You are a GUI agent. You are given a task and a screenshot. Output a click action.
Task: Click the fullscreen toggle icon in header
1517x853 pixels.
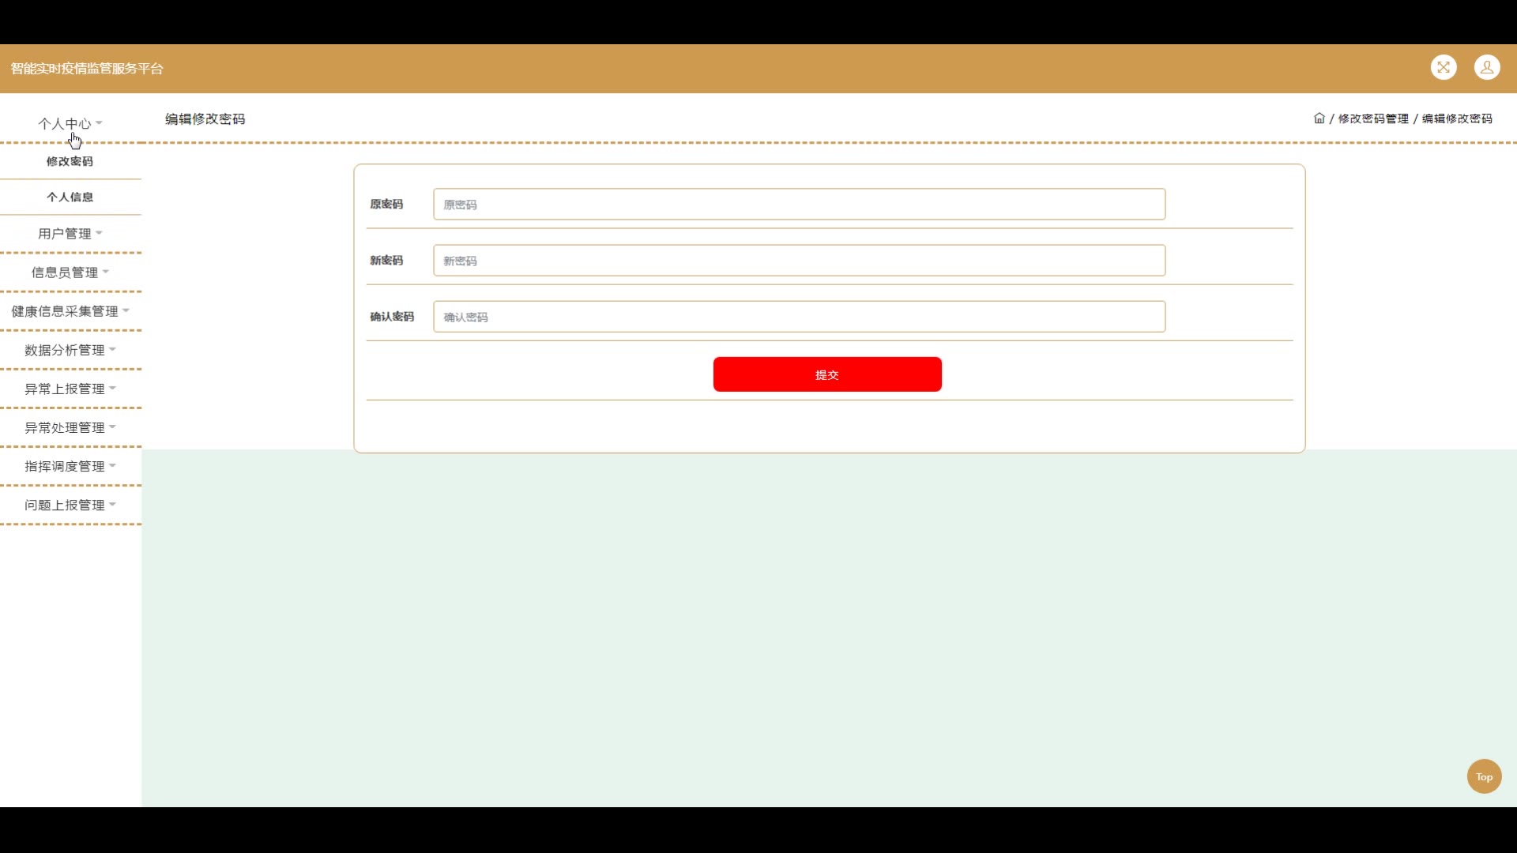point(1444,68)
